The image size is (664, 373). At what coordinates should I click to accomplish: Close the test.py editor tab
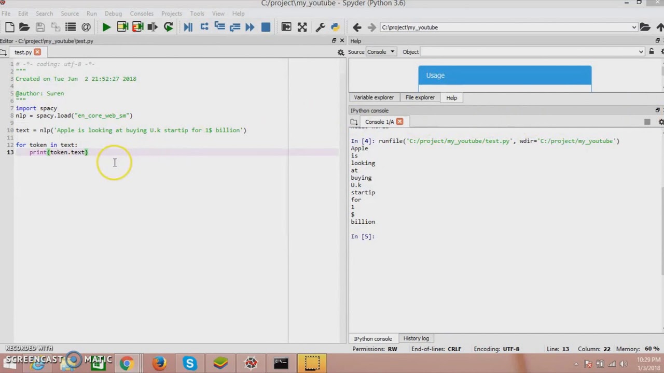(x=37, y=52)
